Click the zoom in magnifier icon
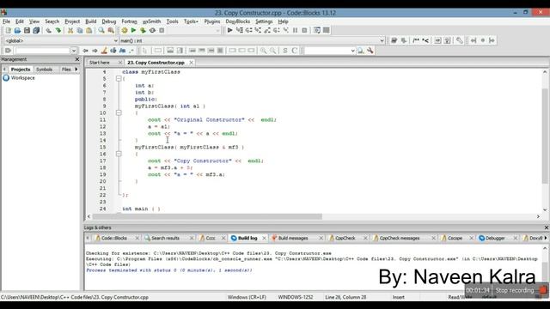The image size is (550, 309). click(x=263, y=51)
